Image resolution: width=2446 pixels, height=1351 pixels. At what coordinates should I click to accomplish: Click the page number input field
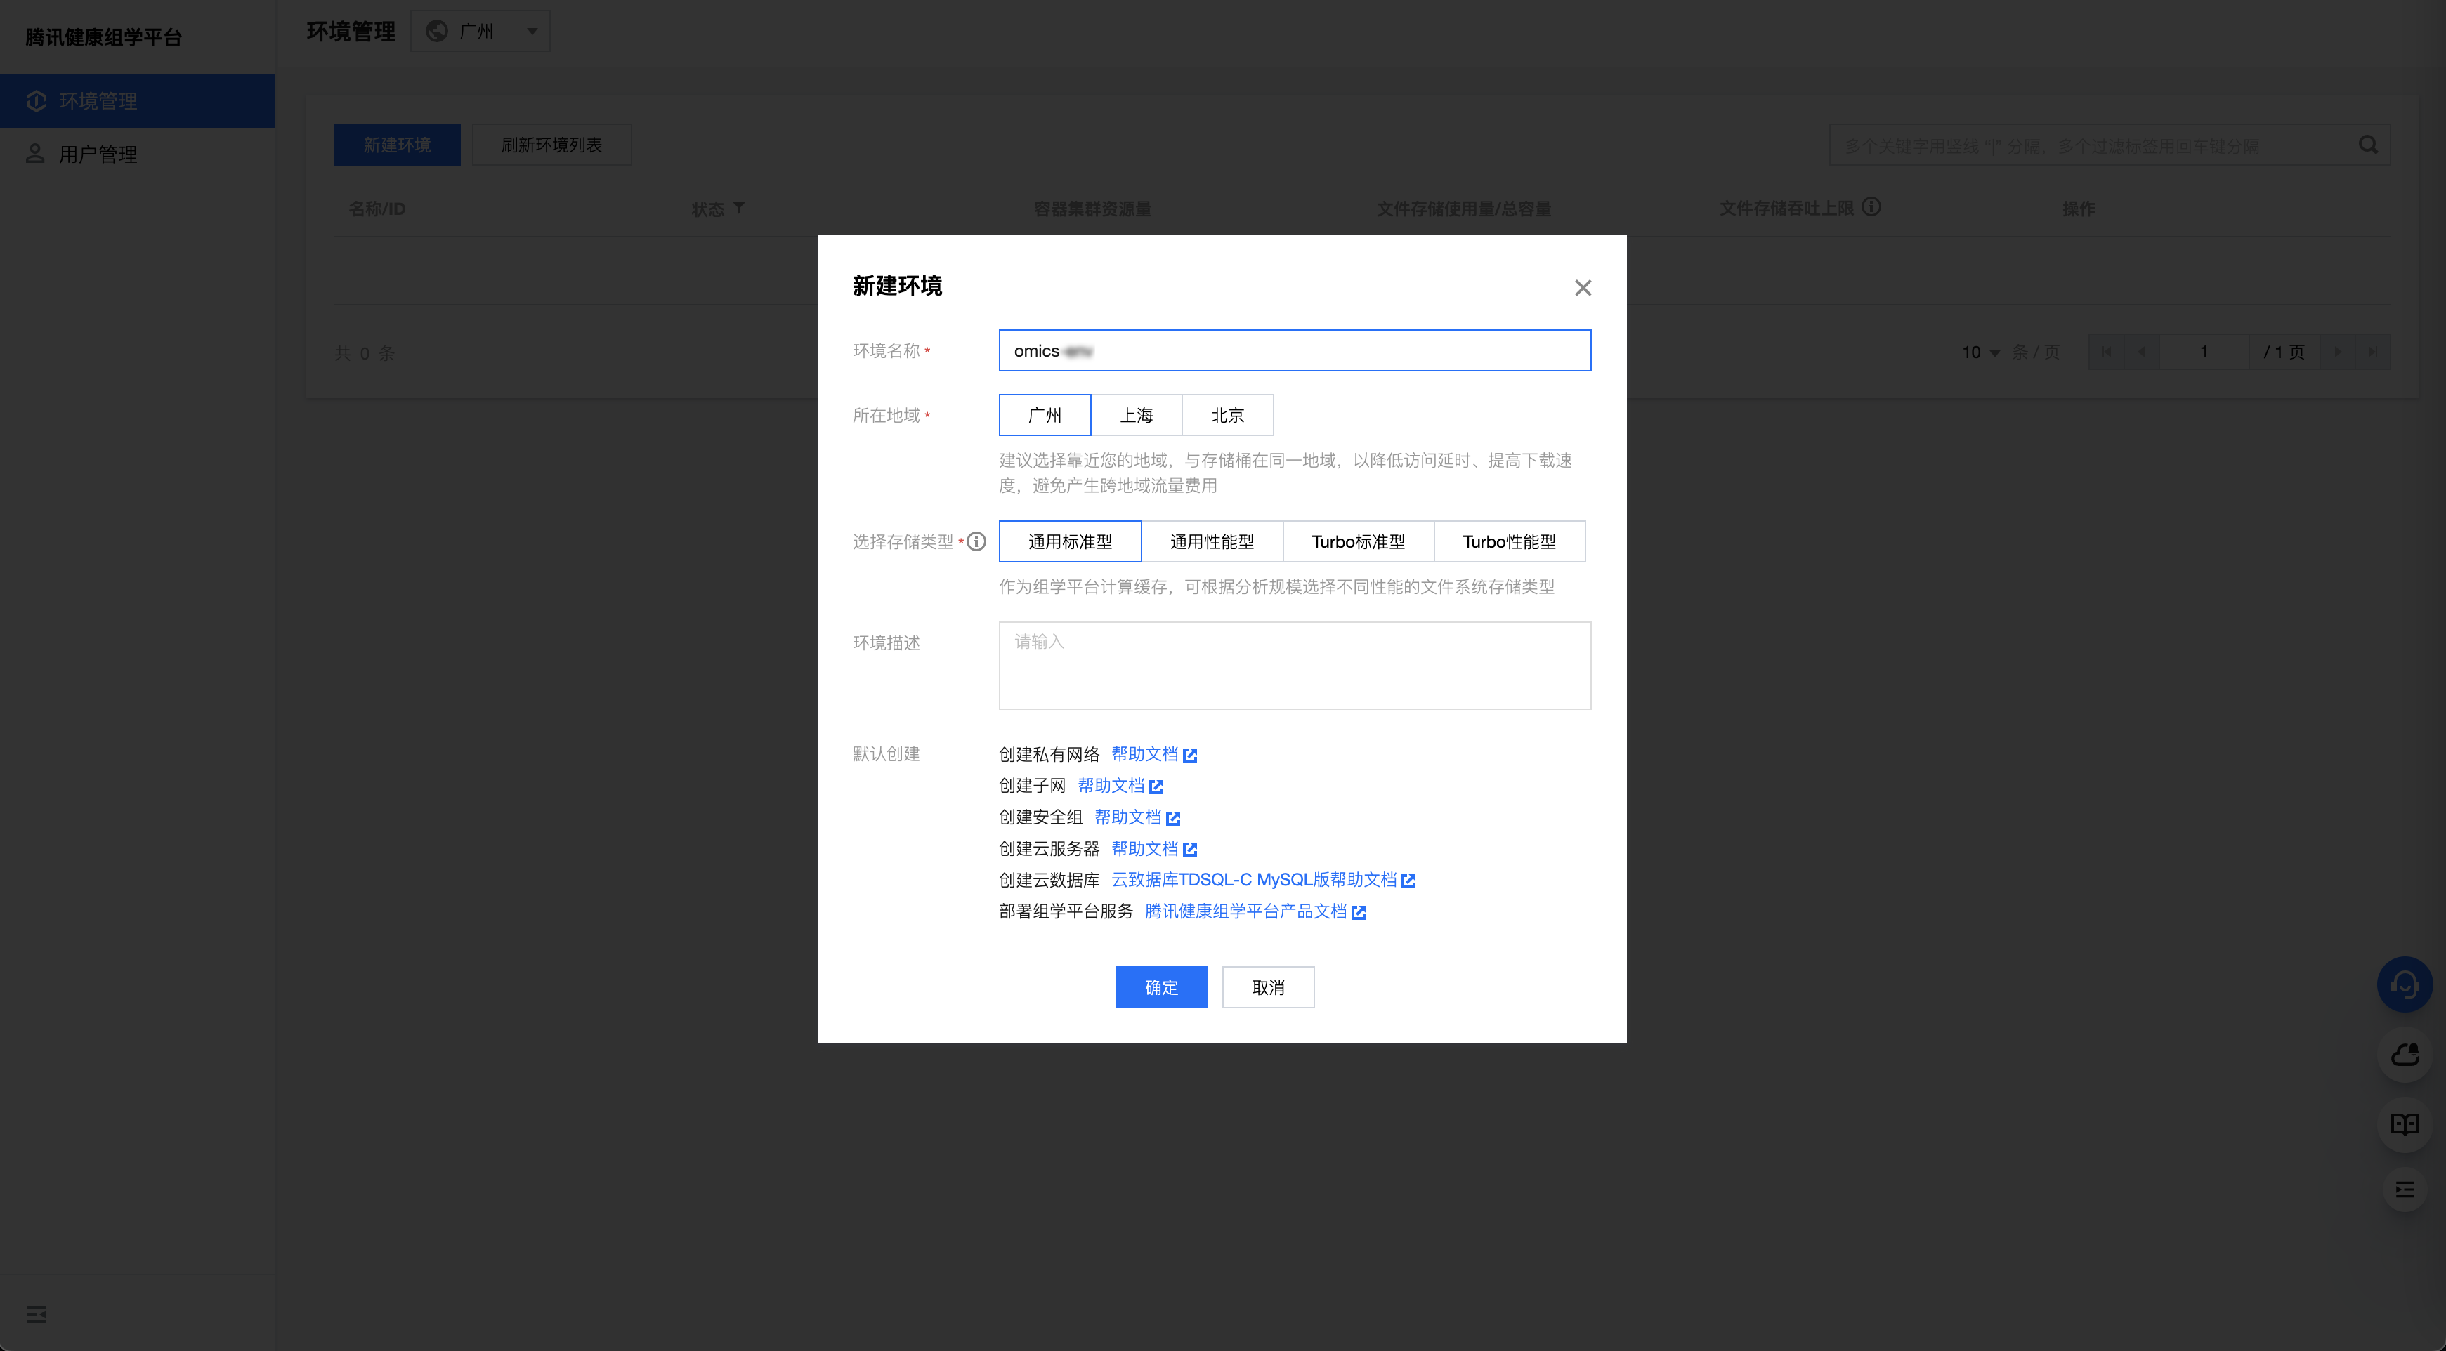[2203, 352]
